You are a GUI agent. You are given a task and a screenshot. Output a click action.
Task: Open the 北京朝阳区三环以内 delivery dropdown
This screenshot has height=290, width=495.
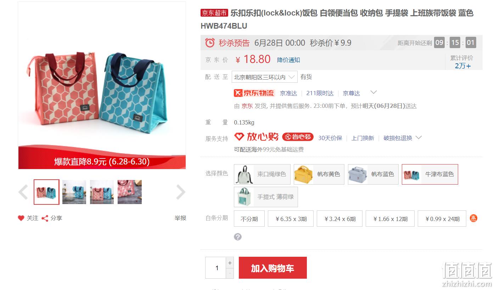pyautogui.click(x=265, y=77)
